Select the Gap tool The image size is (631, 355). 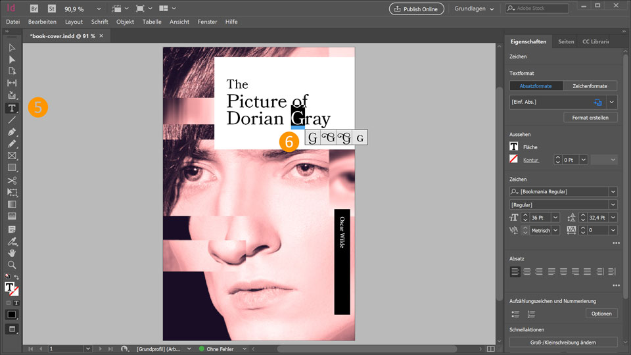point(12,83)
